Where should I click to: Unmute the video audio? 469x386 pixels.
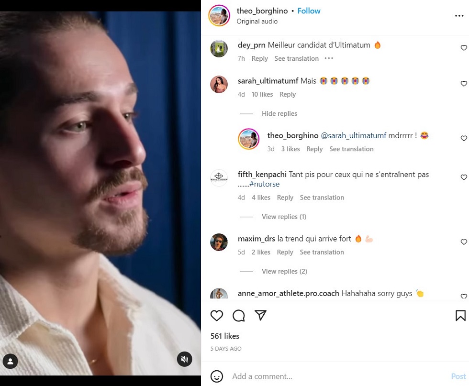(x=185, y=359)
